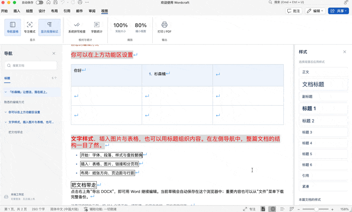Open the 编辑 mode dropdown
The image size is (352, 212).
click(315, 11)
